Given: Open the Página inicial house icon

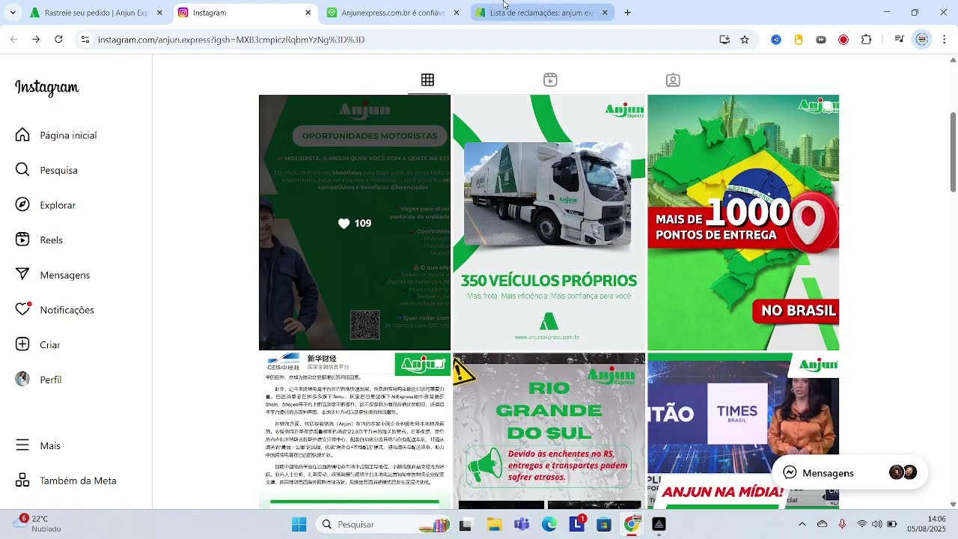Looking at the screenshot, I should click(x=22, y=135).
